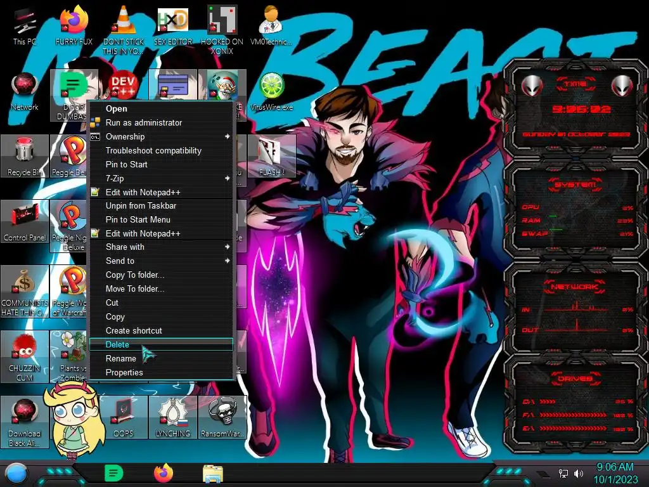Launch FURRY FUX Firefox shortcut
The width and height of the screenshot is (649, 487).
(74, 27)
